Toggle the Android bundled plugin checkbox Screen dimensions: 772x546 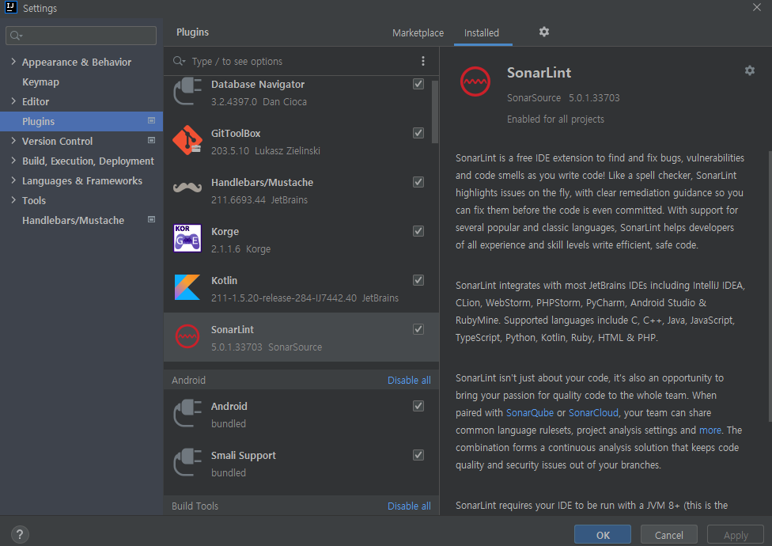[x=418, y=406]
